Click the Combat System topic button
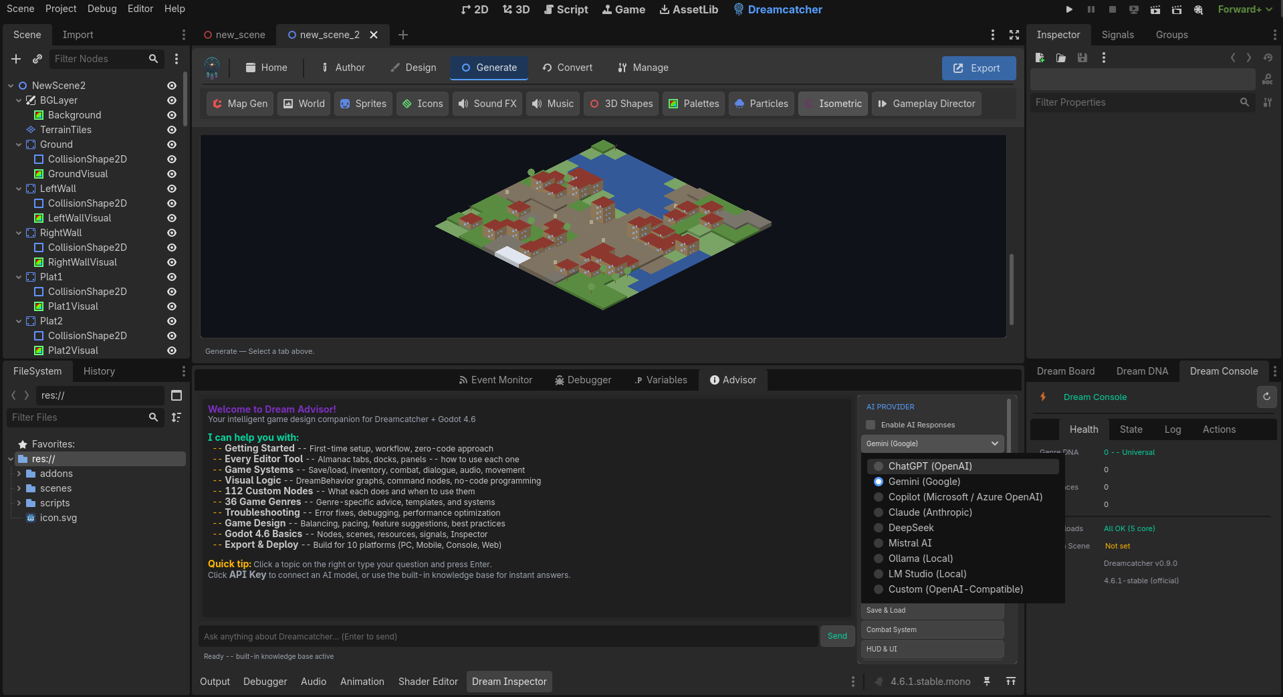Screen dimensions: 1283x697 click(x=932, y=629)
